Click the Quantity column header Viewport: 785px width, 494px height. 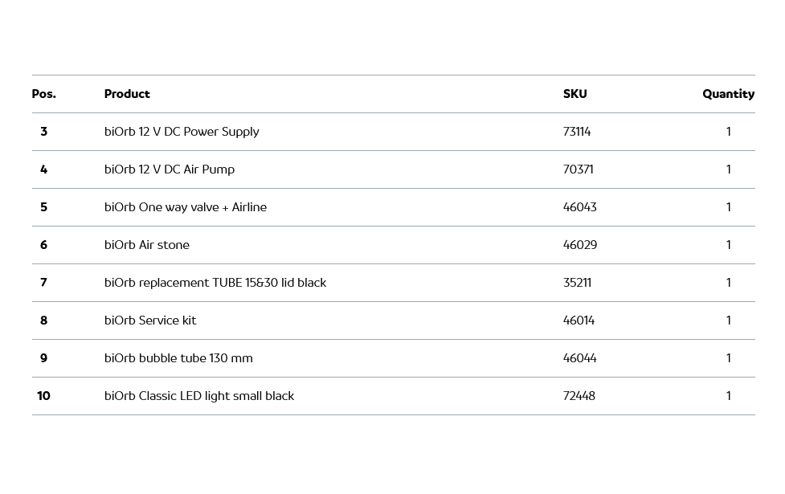(728, 94)
